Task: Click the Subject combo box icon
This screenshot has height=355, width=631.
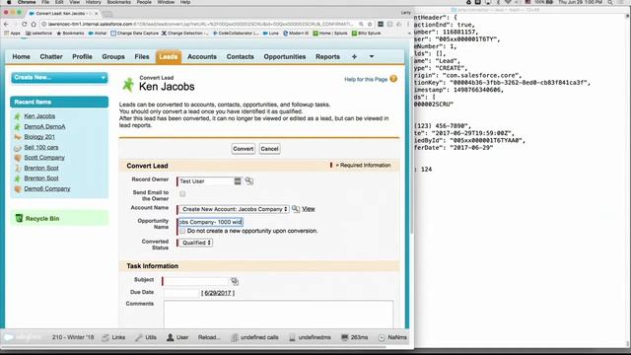Action: [x=235, y=281]
